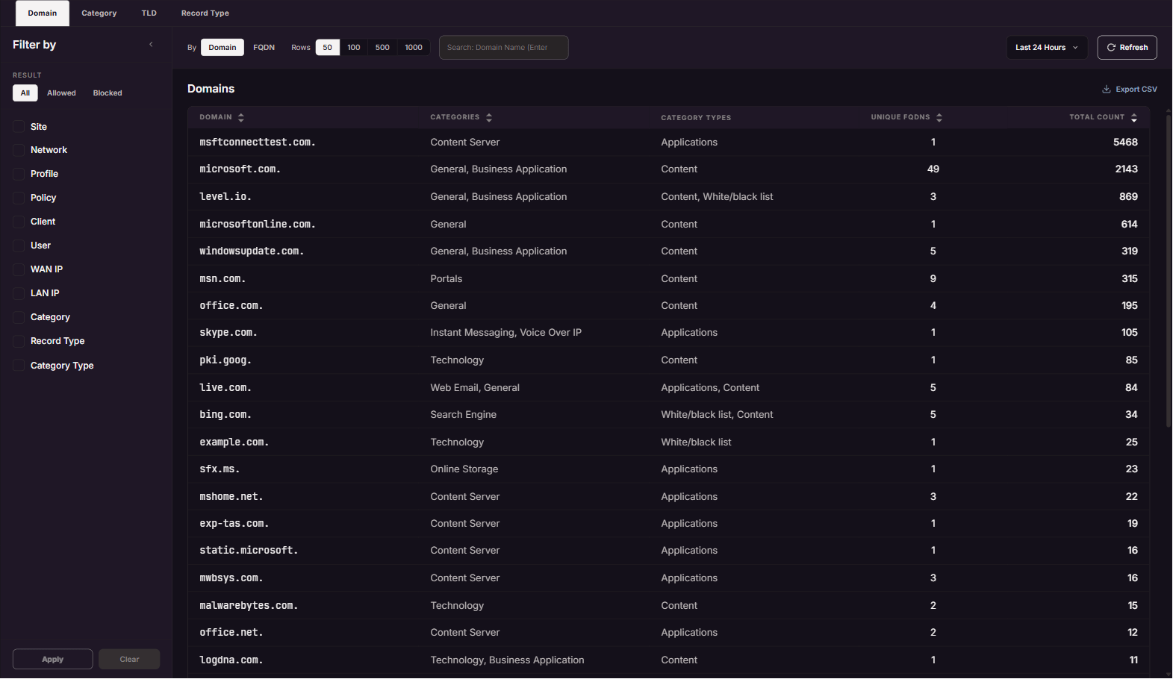The image size is (1173, 679).
Task: Select the malwarebytes.com. domain
Action: tap(249, 606)
